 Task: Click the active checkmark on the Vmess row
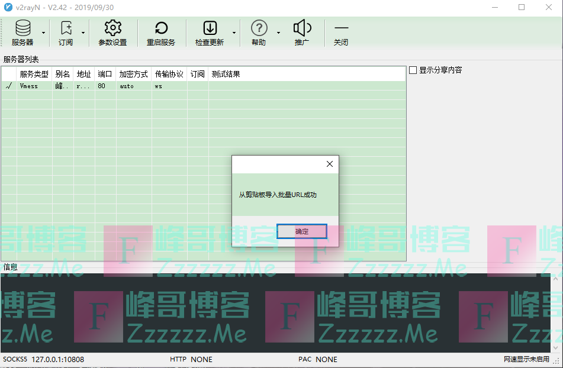(x=9, y=86)
